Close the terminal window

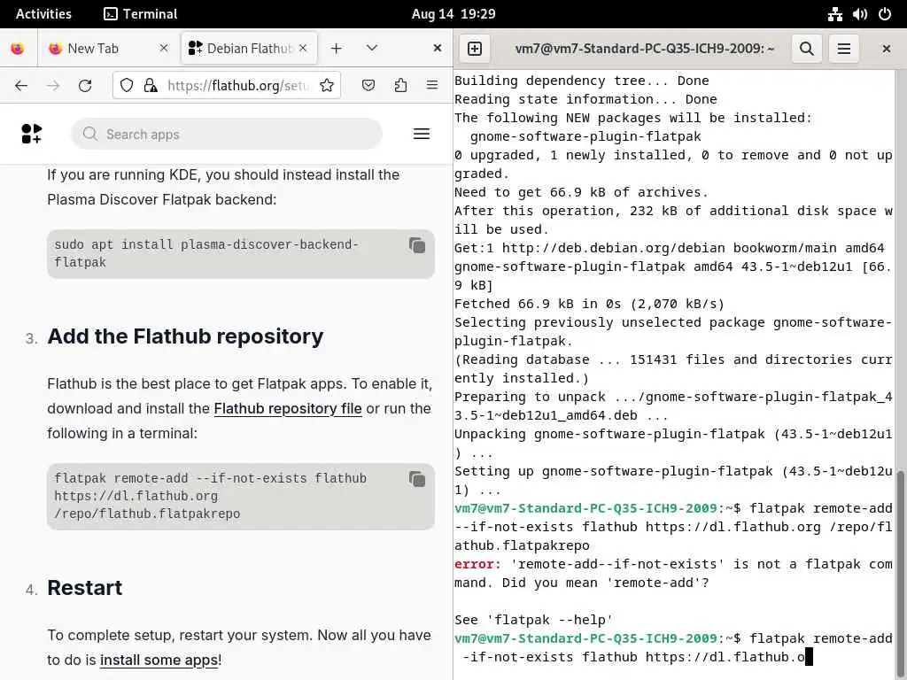tap(886, 49)
